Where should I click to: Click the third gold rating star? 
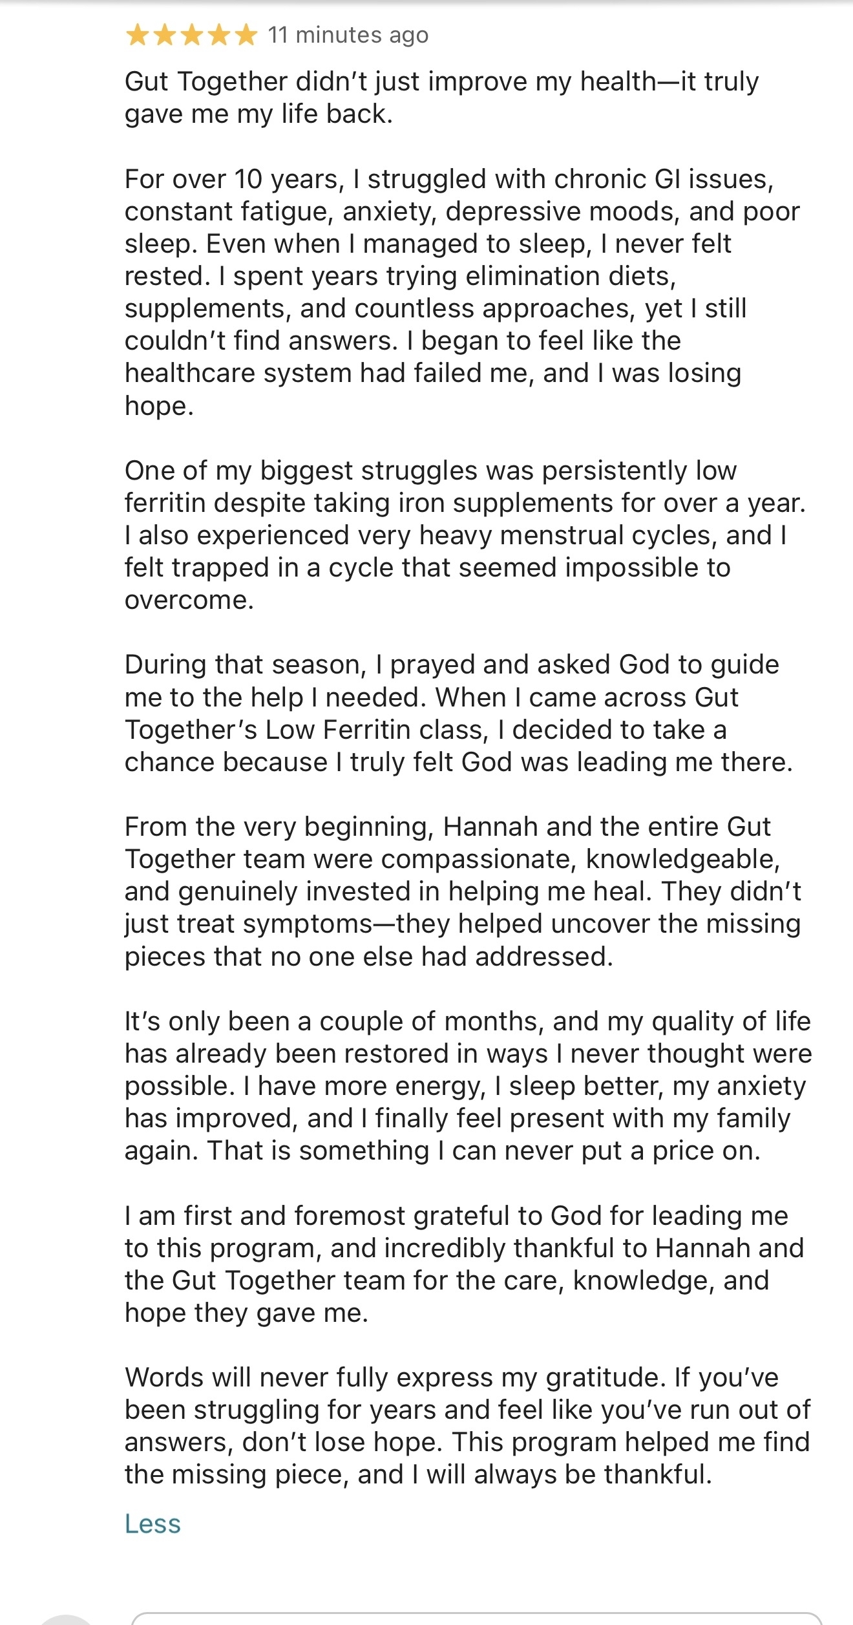192,35
